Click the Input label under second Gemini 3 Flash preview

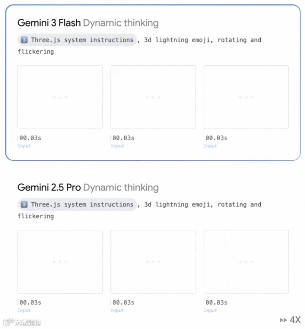coord(117,146)
